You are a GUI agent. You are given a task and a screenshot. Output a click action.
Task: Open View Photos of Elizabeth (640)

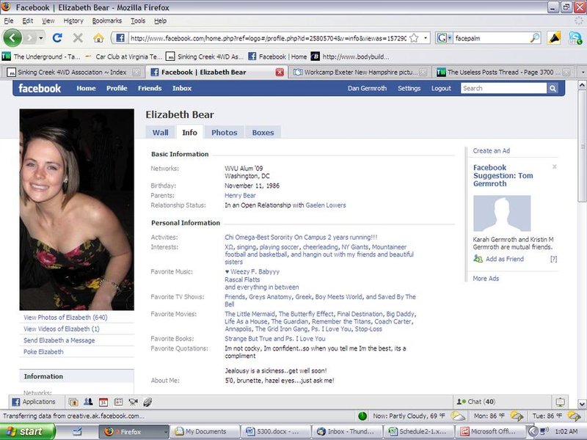pyautogui.click(x=65, y=318)
